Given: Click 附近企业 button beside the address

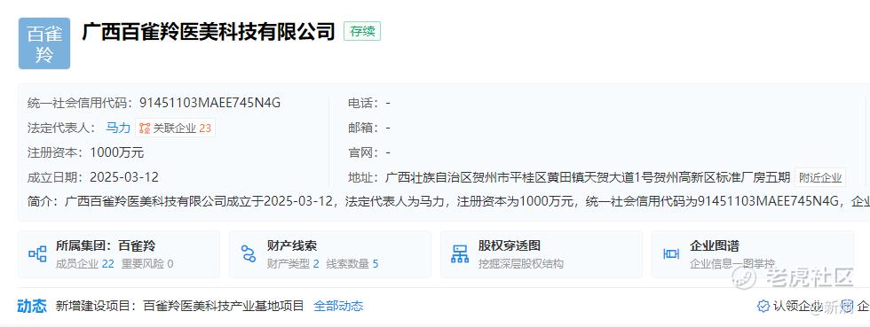Looking at the screenshot, I should [820, 178].
